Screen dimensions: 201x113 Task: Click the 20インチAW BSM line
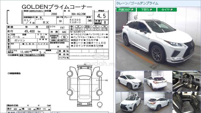[87, 46]
